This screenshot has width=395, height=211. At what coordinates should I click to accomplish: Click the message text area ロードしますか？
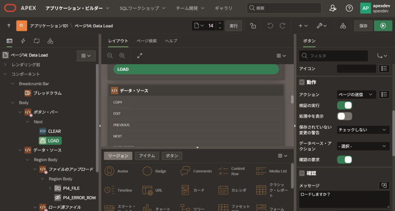click(344, 199)
